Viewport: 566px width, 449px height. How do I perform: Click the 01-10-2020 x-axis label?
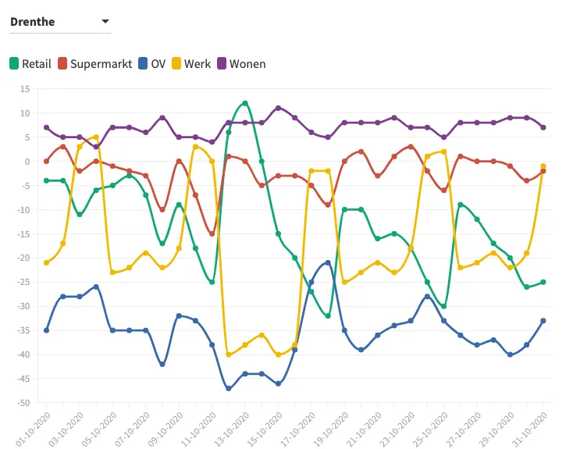tap(34, 429)
